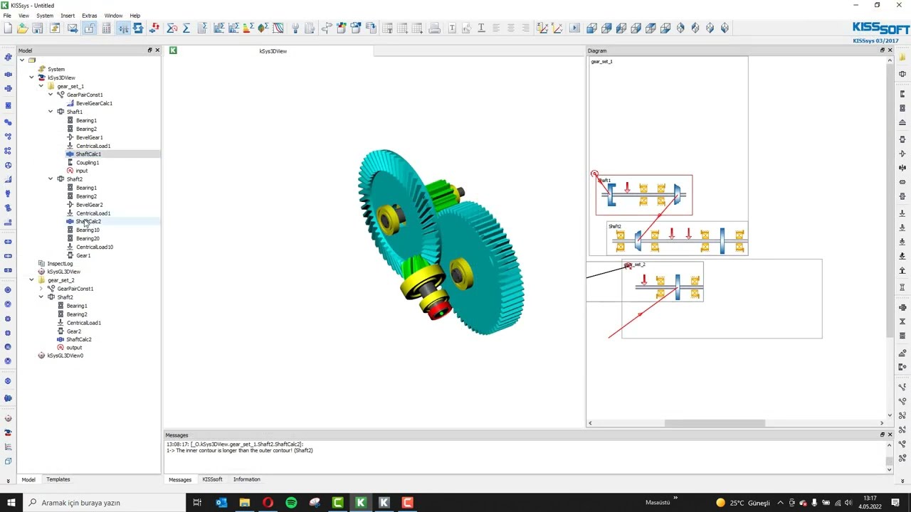Expand GearPairConst1 under gear_set_2
Image resolution: width=911 pixels, height=512 pixels.
(x=41, y=289)
